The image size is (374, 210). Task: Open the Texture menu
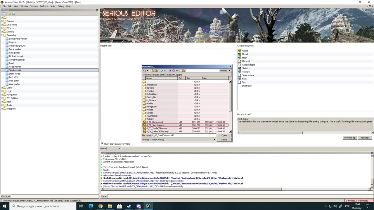(x=34, y=6)
